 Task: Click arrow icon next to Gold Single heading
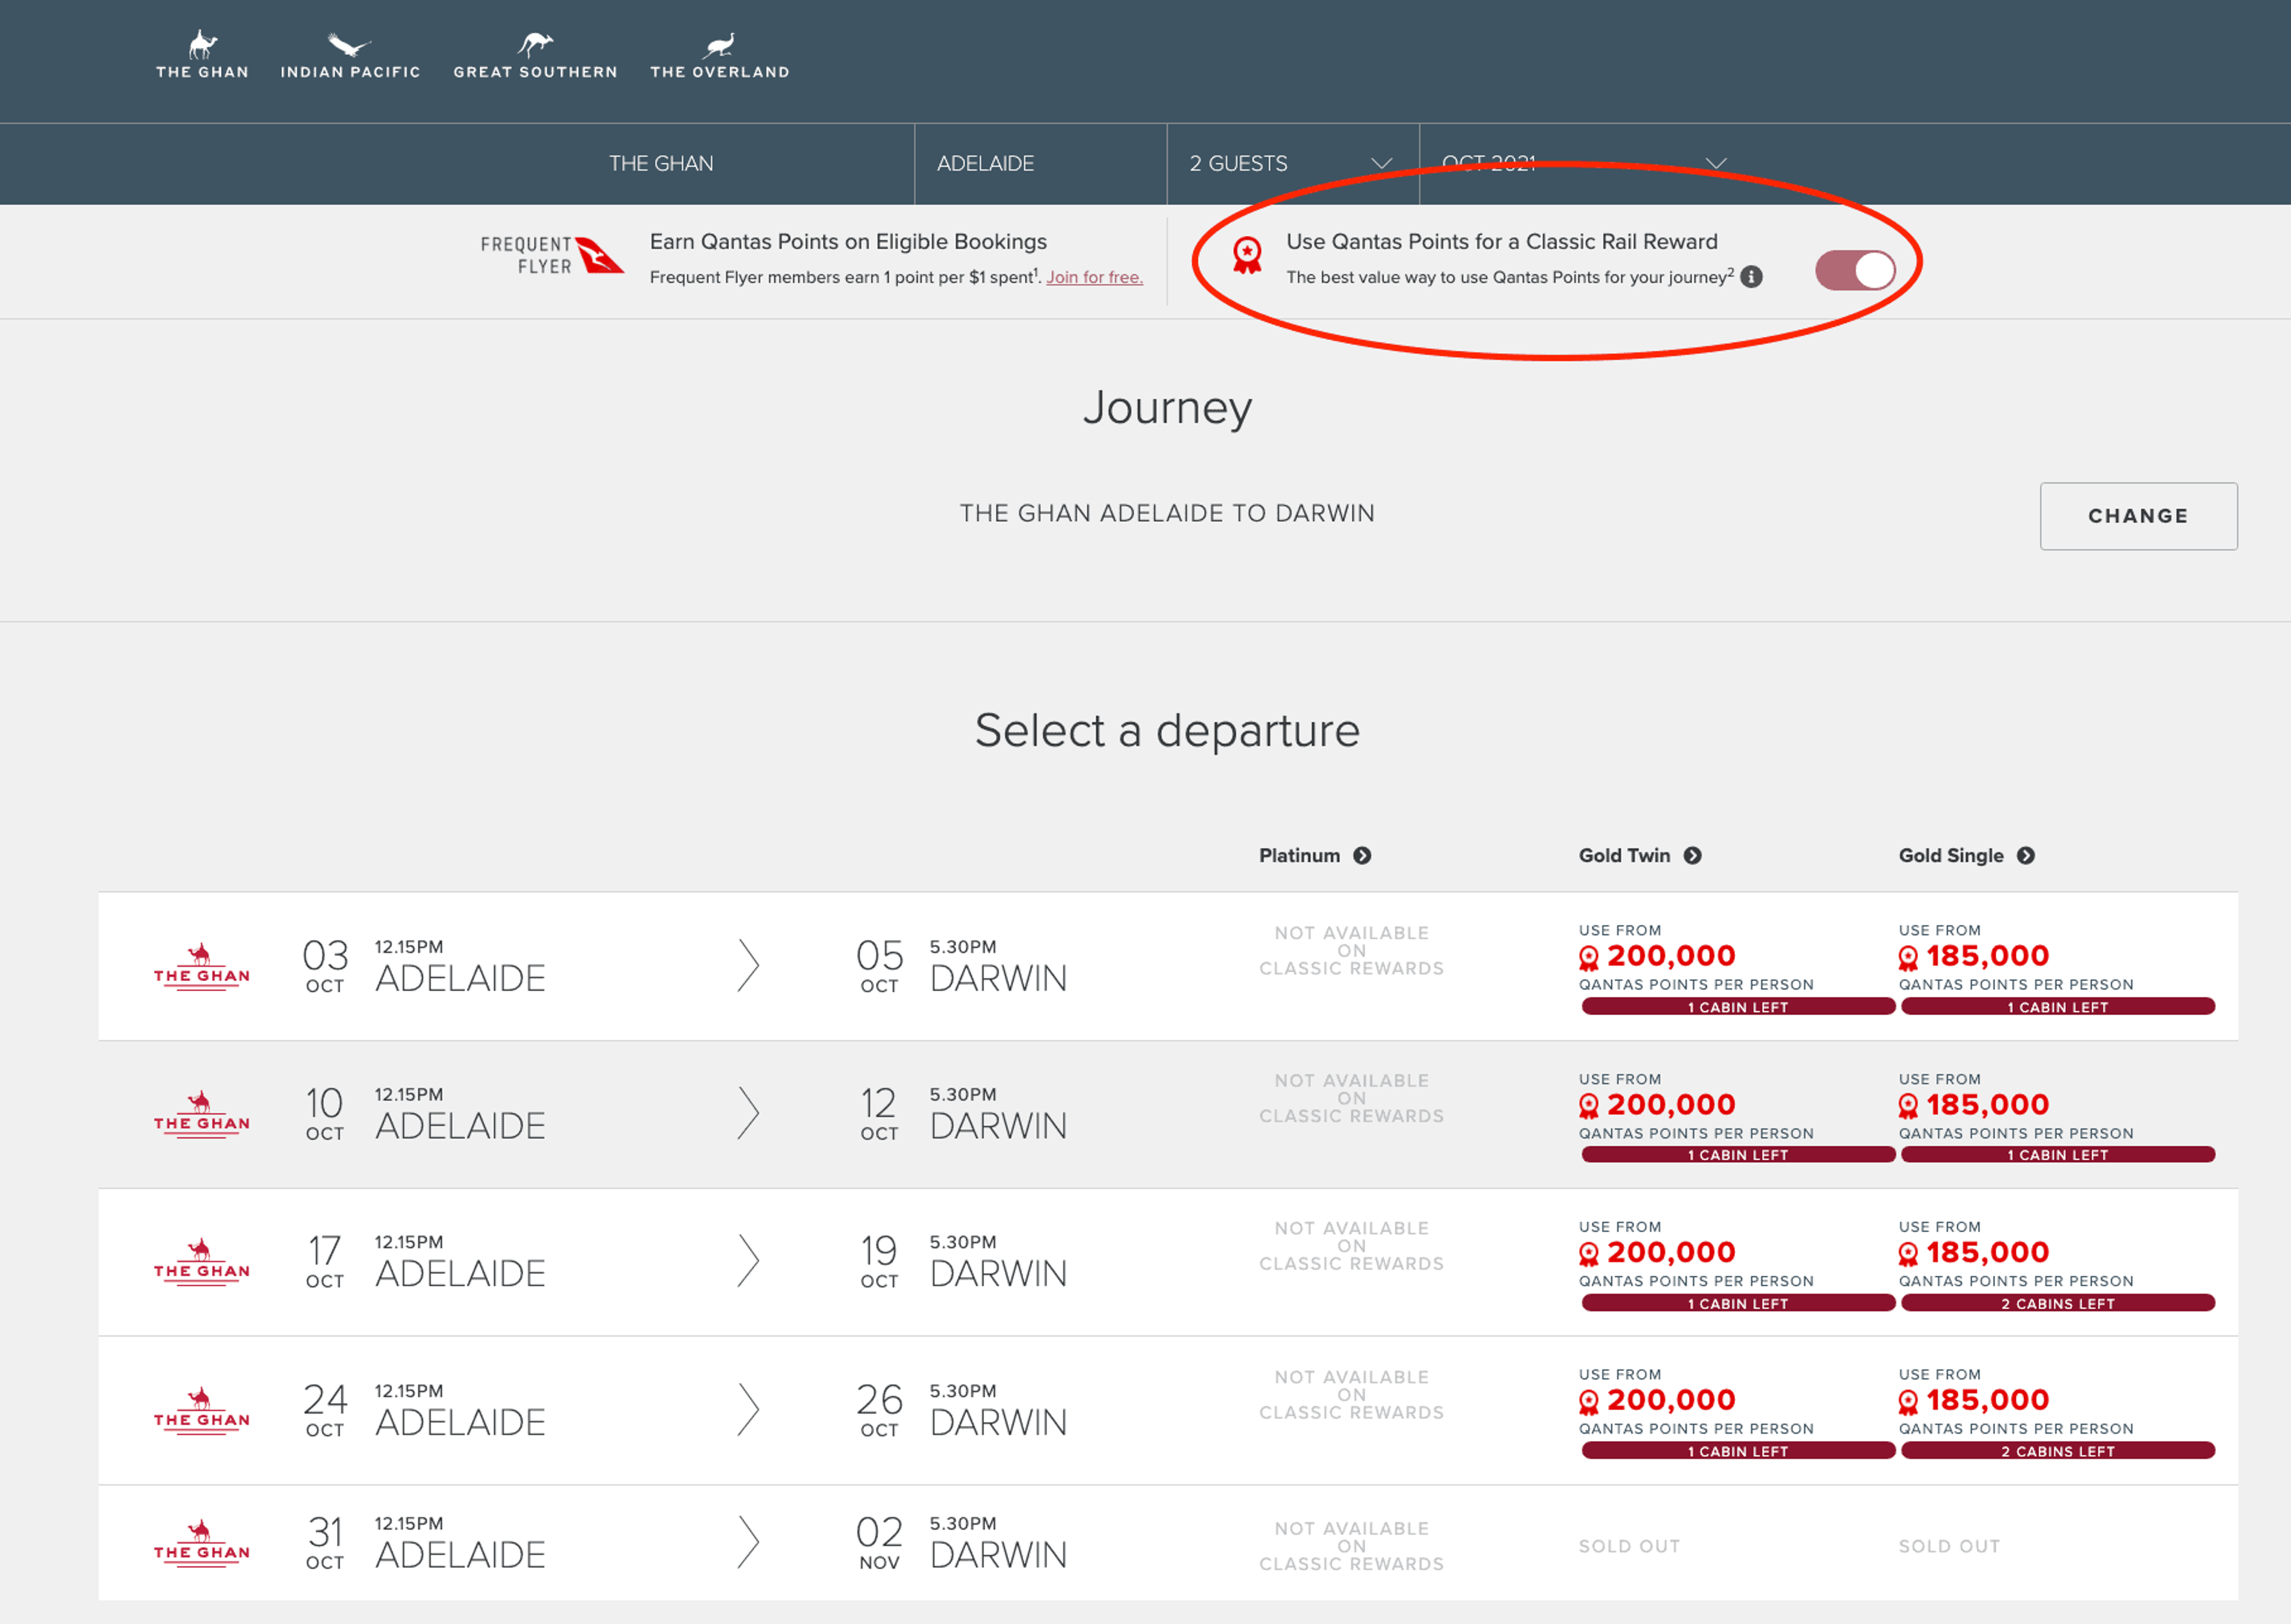tap(2026, 856)
